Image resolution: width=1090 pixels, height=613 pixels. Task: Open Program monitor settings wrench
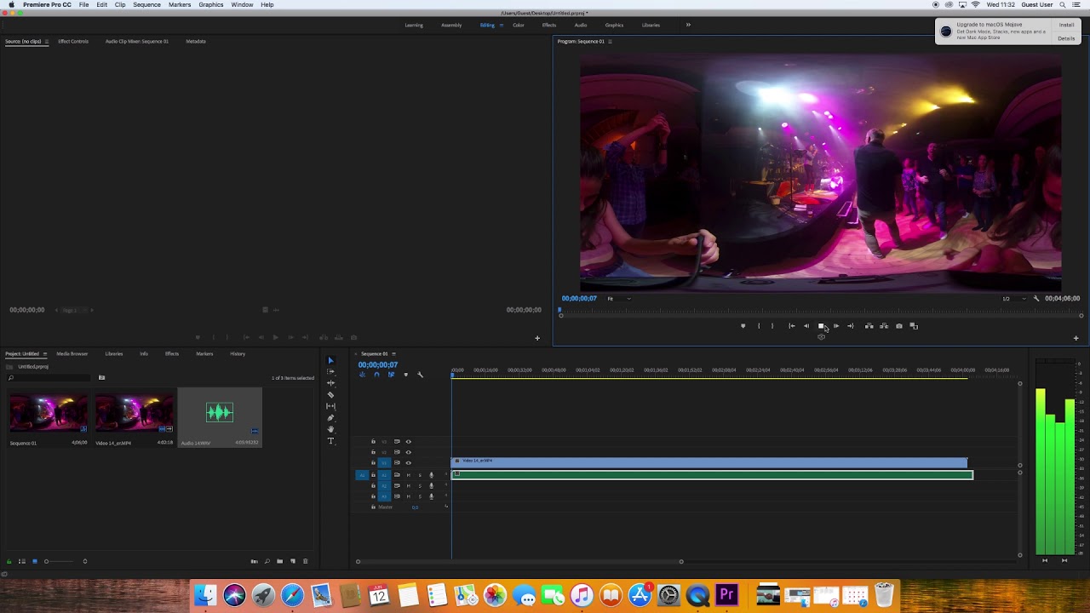click(1035, 299)
